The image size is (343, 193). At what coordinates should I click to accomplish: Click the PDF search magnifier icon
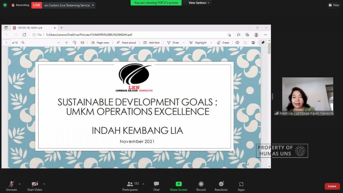23,43
